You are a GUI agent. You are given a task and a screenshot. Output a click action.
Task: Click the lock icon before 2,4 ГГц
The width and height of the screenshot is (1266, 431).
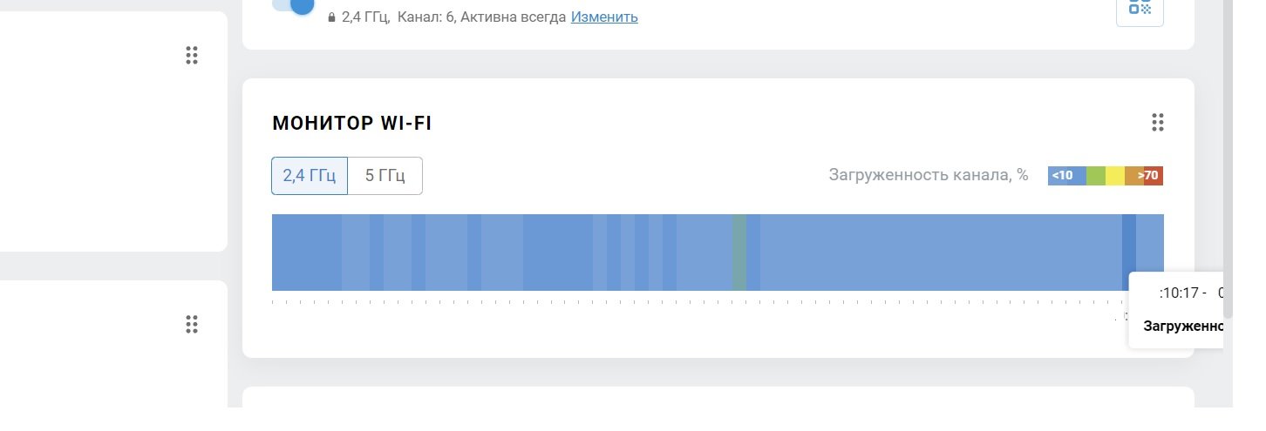[331, 17]
